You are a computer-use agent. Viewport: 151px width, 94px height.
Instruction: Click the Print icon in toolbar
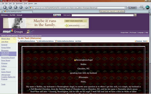click(x=141, y=7)
